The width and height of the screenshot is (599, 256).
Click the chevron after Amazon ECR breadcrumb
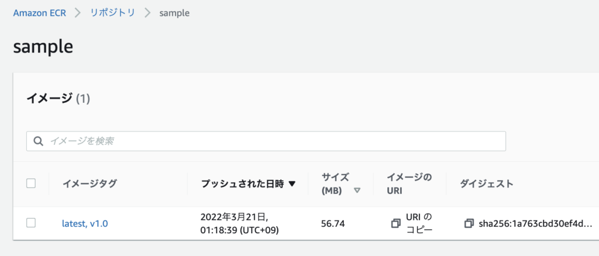(x=77, y=12)
